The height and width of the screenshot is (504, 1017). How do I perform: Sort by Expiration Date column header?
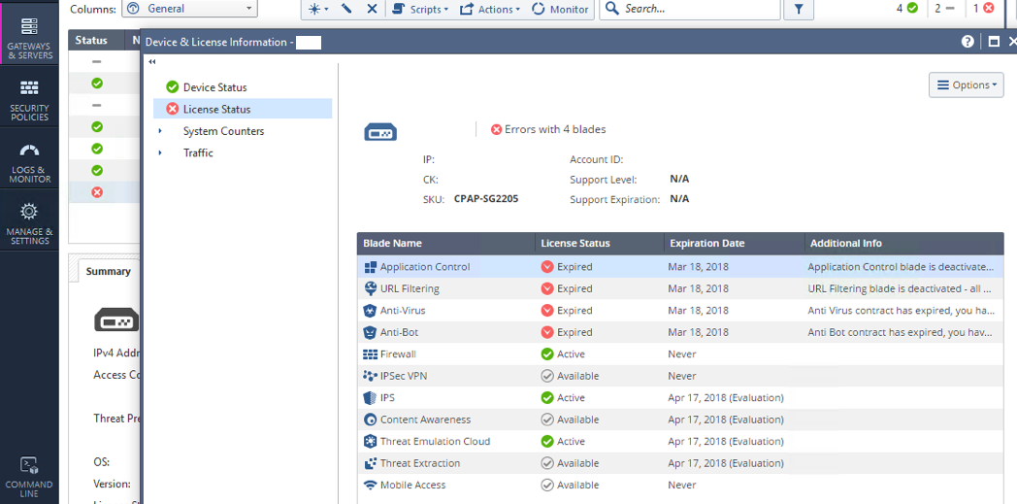point(735,243)
